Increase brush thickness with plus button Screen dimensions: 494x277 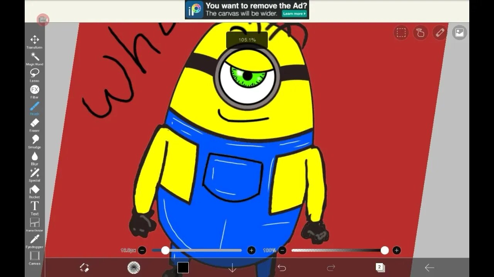point(252,250)
